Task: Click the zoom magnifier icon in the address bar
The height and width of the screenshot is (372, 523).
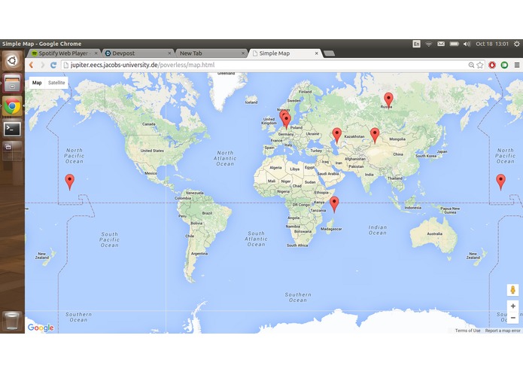Action: point(471,65)
